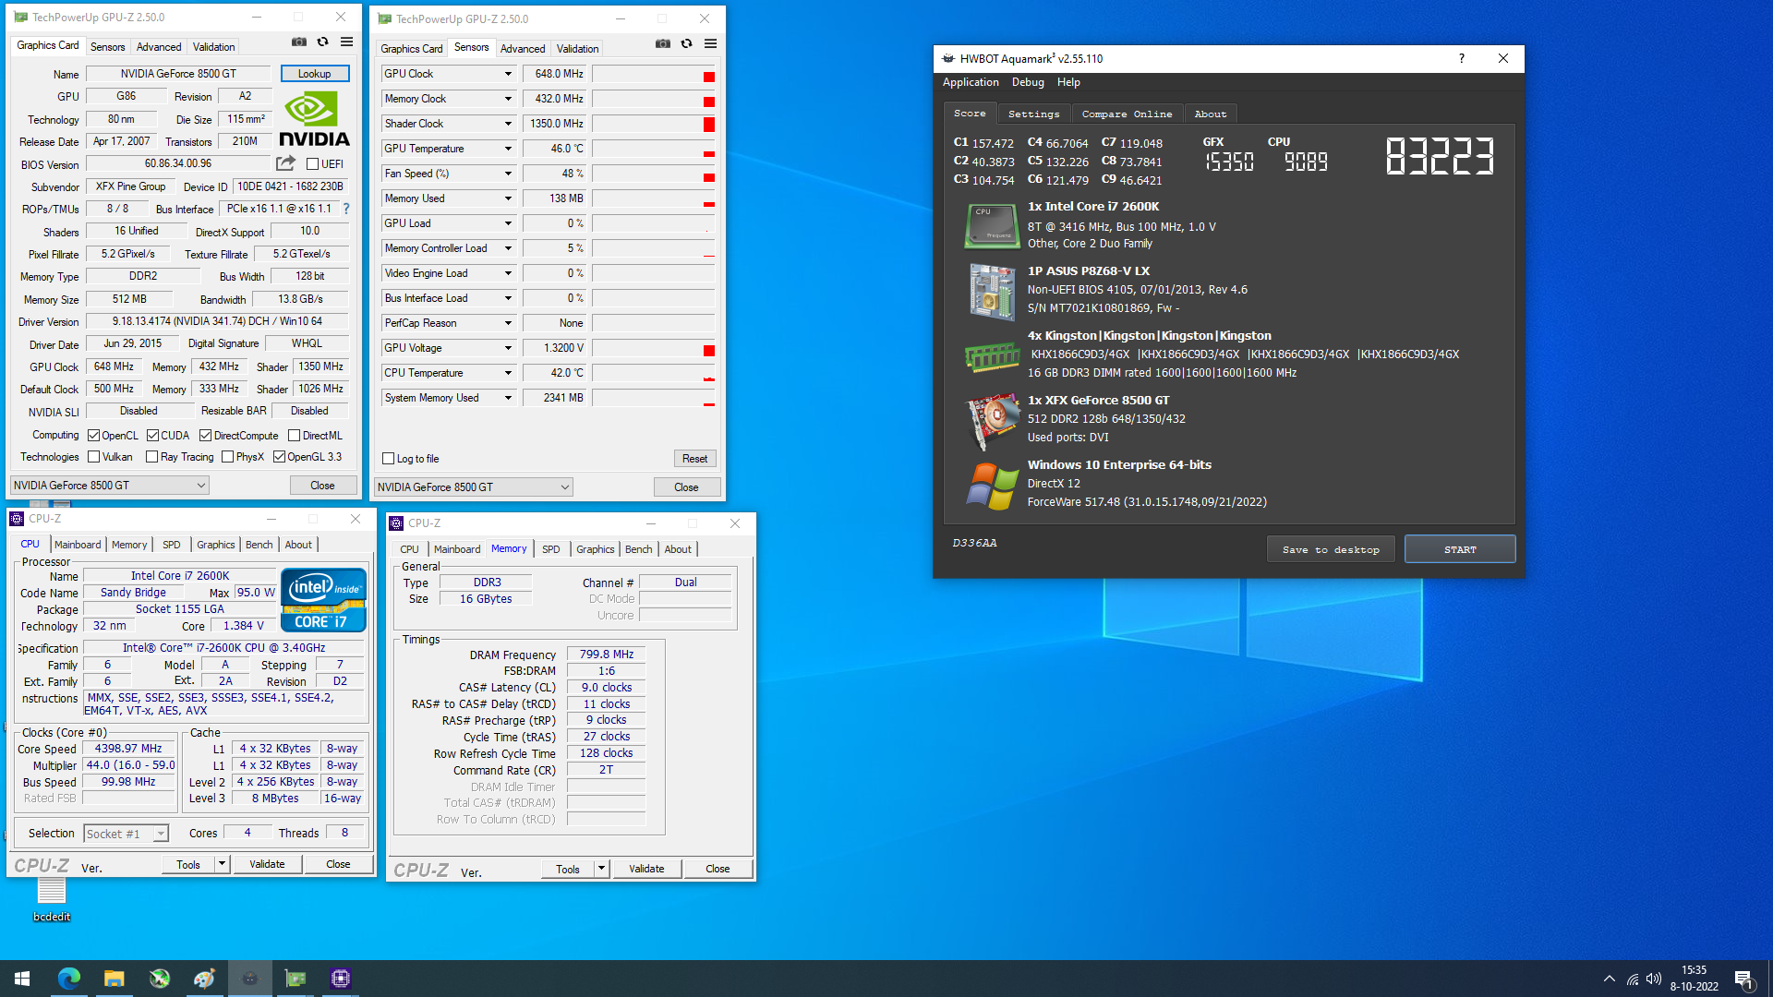This screenshot has width=1773, height=997.
Task: Click the GPU Name field NVIDIA GeForce 8500 GT
Action: click(x=178, y=74)
